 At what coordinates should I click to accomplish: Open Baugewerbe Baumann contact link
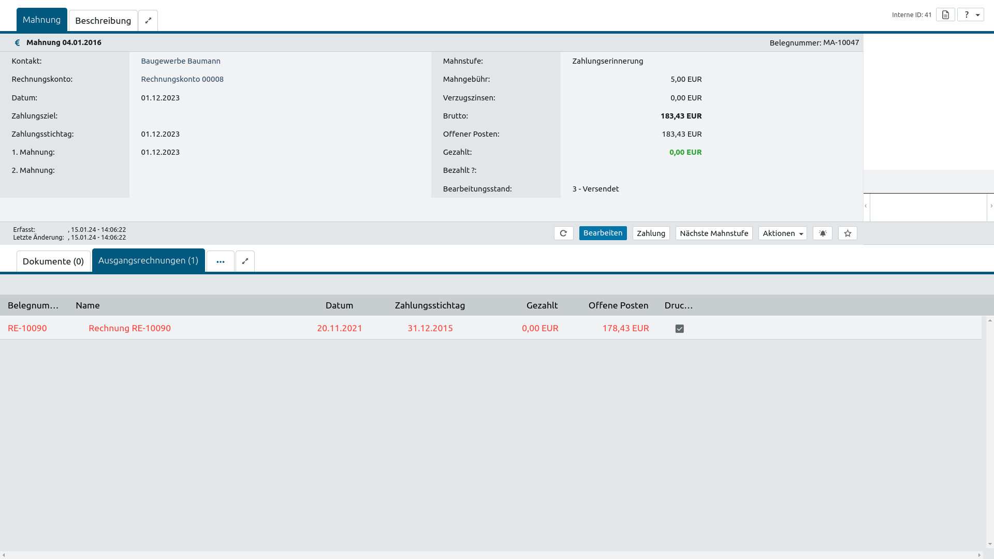(x=181, y=61)
